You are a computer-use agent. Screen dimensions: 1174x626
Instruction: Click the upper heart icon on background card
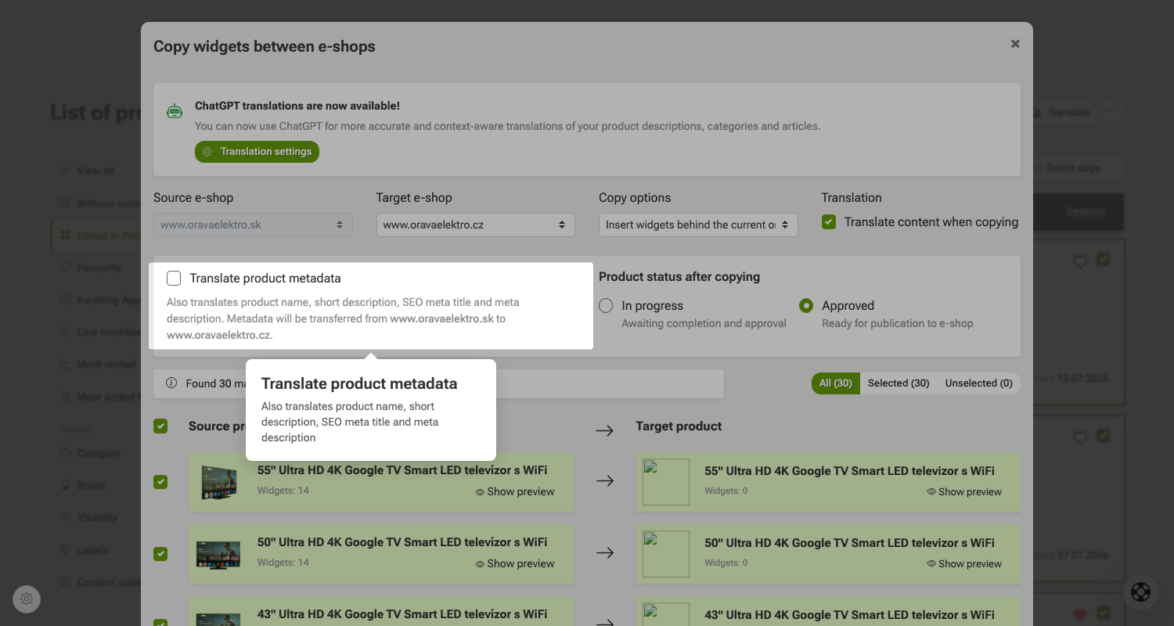click(1080, 261)
